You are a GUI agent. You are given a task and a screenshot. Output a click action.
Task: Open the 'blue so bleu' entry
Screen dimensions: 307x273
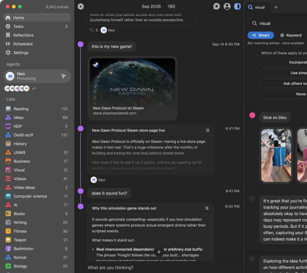[275, 118]
